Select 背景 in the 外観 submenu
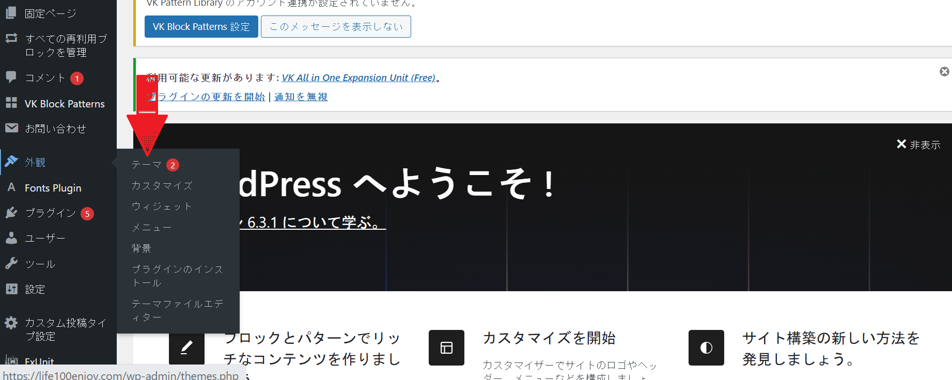 pyautogui.click(x=141, y=248)
